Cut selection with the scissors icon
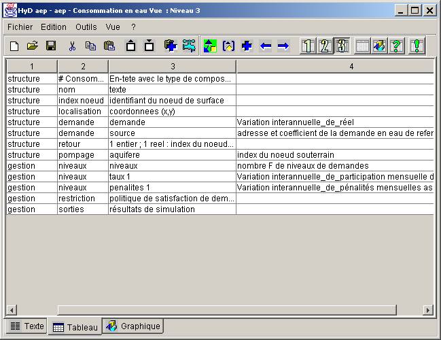The image size is (441, 340). [x=72, y=46]
